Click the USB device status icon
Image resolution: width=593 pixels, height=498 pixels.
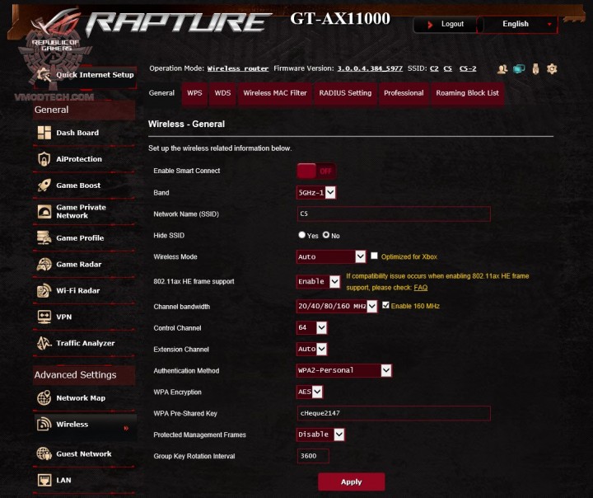tap(535, 69)
